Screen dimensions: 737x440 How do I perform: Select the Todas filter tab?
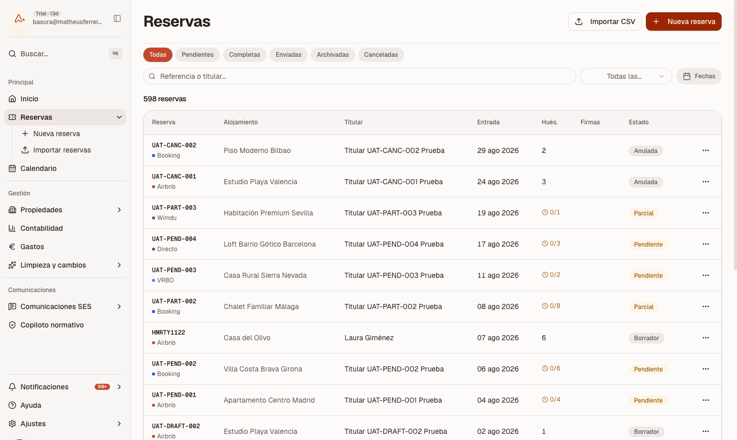tap(158, 55)
